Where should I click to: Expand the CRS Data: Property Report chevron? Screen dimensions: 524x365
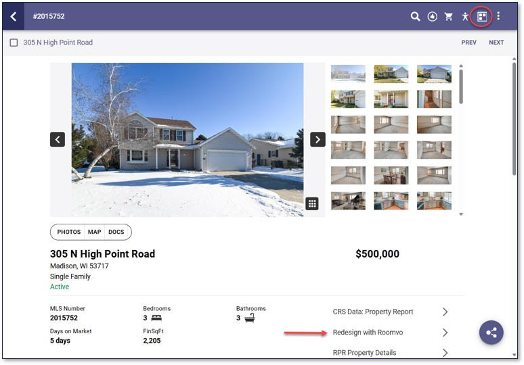click(x=445, y=312)
